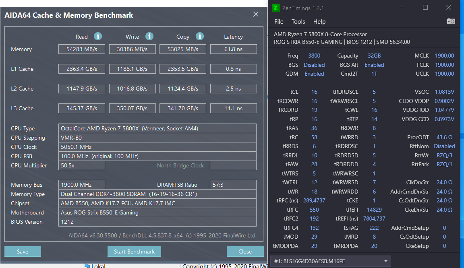Click the Write info icon in AIDA64
This screenshot has height=268, width=464.
coord(149,36)
